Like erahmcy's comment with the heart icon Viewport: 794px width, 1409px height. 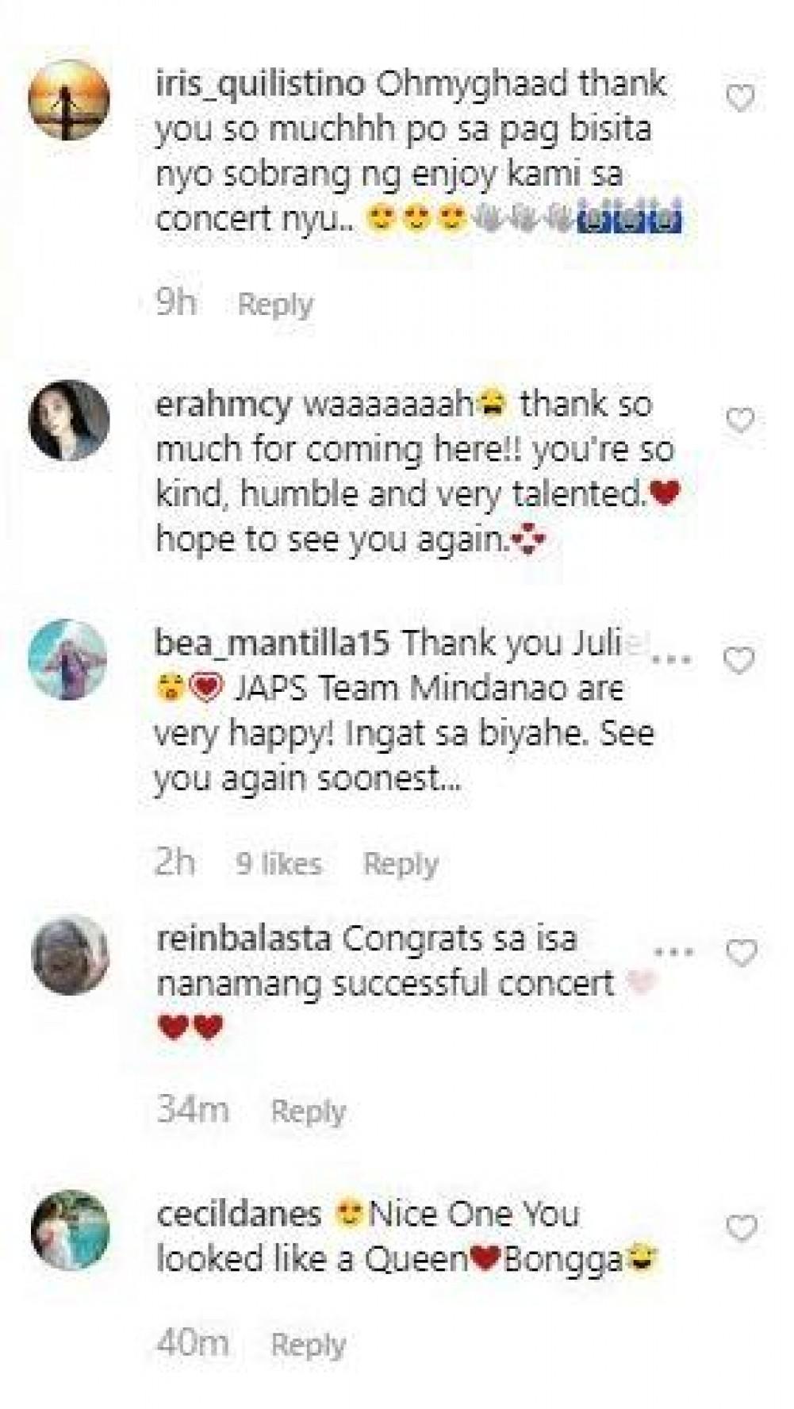(x=740, y=420)
